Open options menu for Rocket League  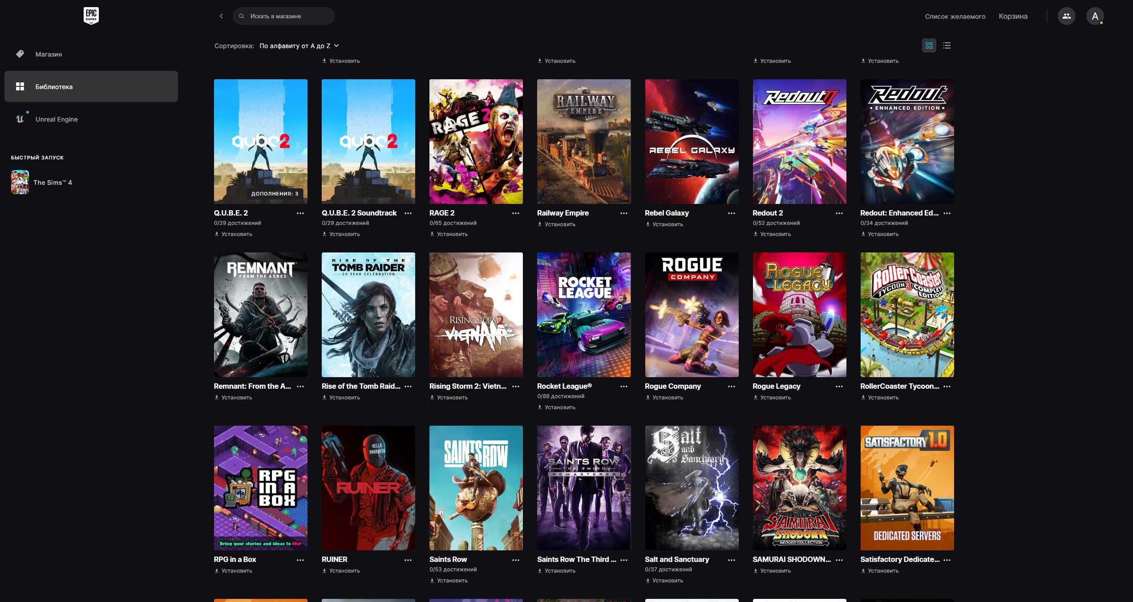[624, 386]
